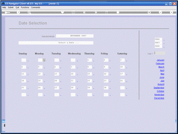The height and width of the screenshot is (134, 178).
Task: Click the double left arrow icon
Action: 84,13
